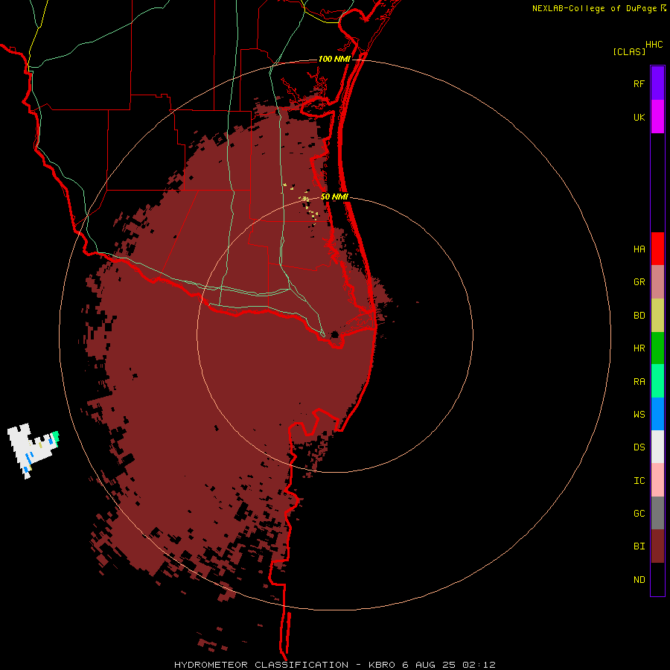Screen dimensions: 670x670
Task: Click the DS white legend swatch
Action: (x=657, y=447)
